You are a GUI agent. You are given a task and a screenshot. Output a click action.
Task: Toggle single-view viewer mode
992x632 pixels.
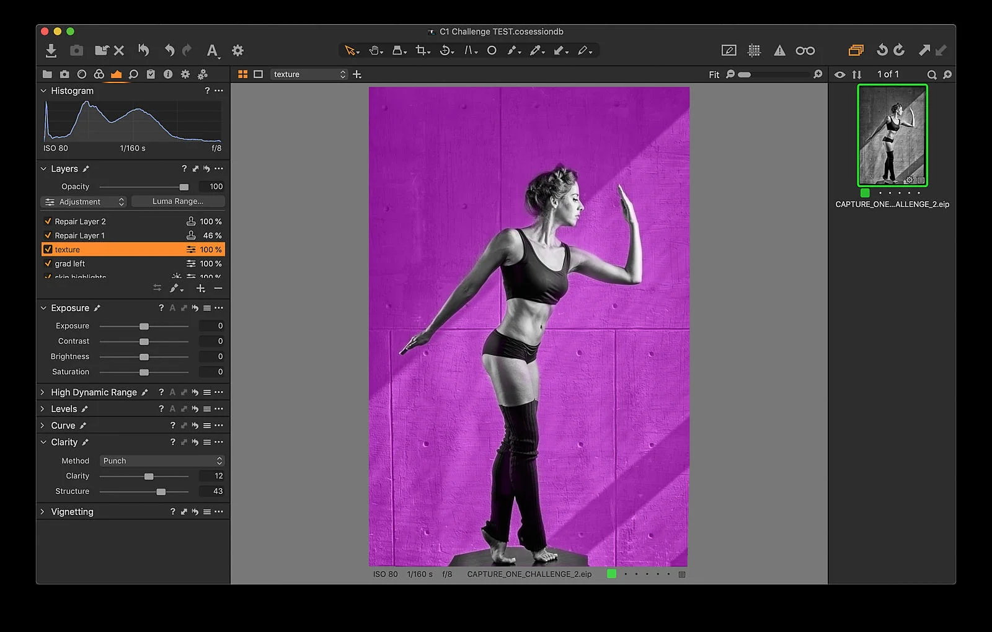pyautogui.click(x=259, y=74)
